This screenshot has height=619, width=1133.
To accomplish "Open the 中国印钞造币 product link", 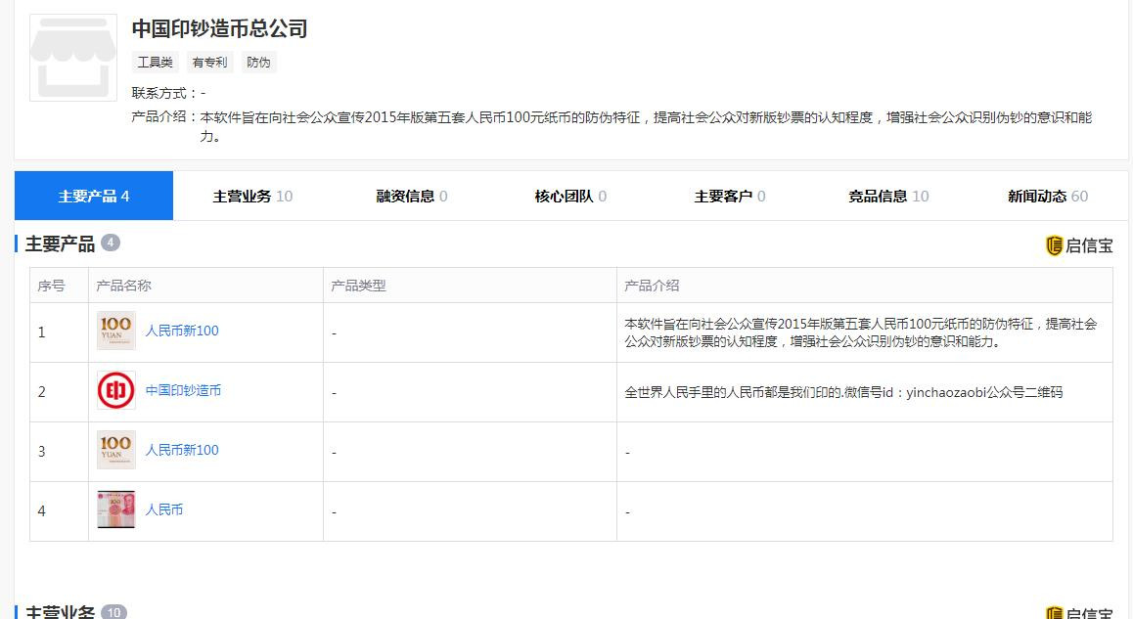I will pyautogui.click(x=183, y=391).
